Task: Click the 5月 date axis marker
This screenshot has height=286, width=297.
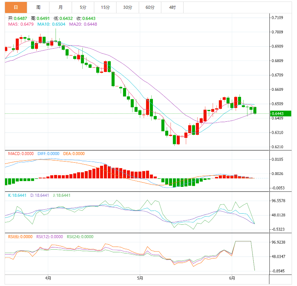Action: pyautogui.click(x=140, y=278)
